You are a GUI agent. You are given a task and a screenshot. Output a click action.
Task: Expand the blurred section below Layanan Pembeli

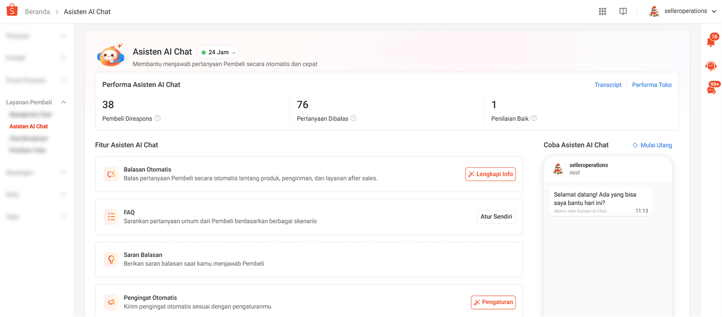(x=63, y=172)
